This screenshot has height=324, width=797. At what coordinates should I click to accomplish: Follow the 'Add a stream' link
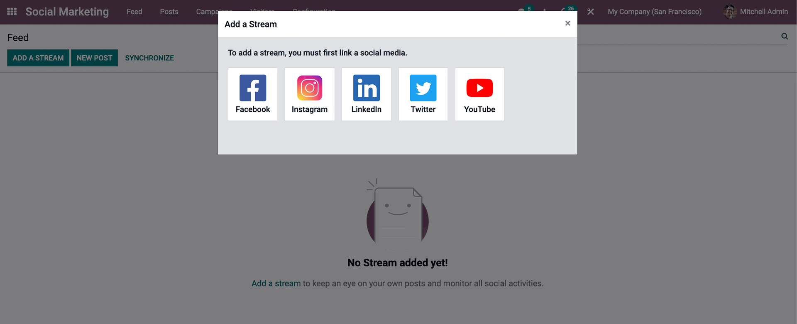pyautogui.click(x=276, y=283)
